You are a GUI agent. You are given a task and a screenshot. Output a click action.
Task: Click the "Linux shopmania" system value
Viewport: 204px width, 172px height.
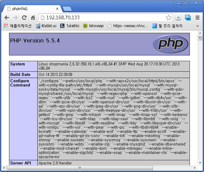(109, 66)
